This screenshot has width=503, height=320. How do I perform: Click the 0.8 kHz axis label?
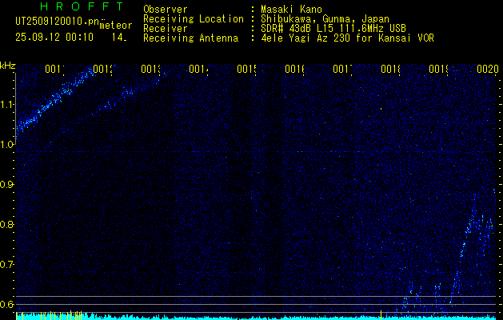point(6,224)
